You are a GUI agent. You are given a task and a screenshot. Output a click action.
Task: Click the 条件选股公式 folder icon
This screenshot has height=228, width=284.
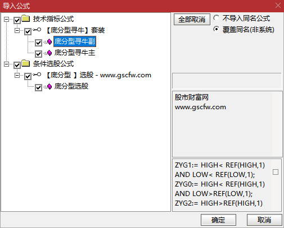point(26,63)
